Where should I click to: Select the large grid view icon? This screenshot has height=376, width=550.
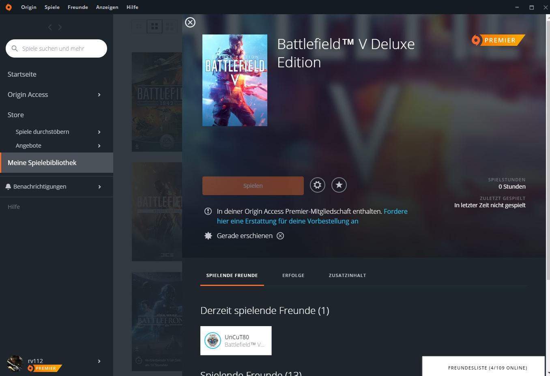tap(170, 26)
